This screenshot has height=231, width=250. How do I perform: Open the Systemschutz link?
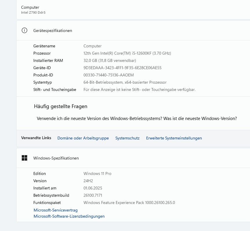click(127, 138)
